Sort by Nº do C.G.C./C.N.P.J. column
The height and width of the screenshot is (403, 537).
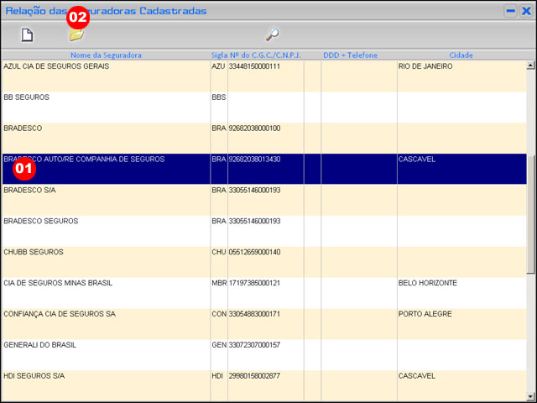tap(265, 55)
